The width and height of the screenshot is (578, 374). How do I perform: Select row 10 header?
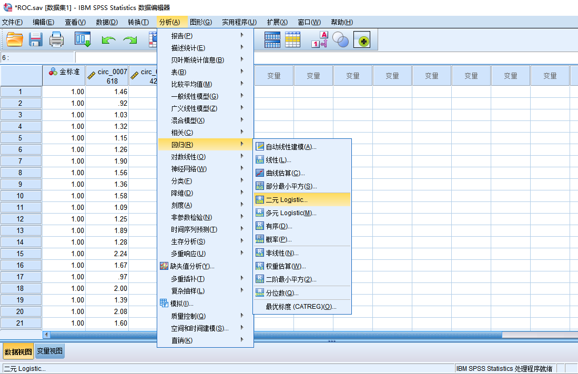(x=21, y=196)
